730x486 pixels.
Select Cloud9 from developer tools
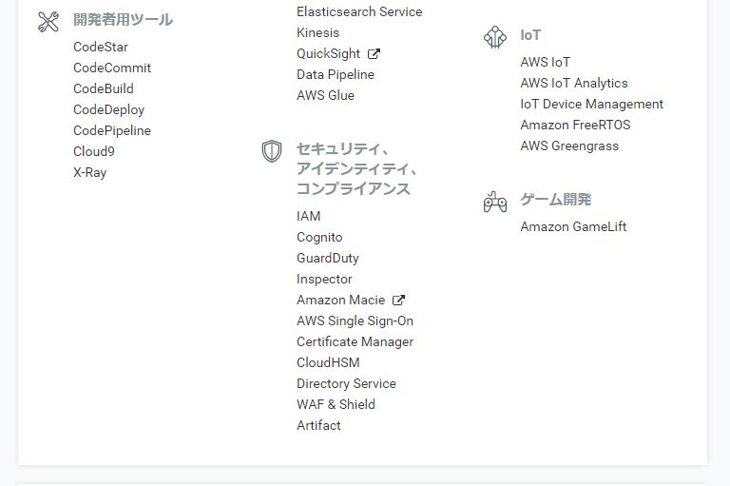[94, 152]
